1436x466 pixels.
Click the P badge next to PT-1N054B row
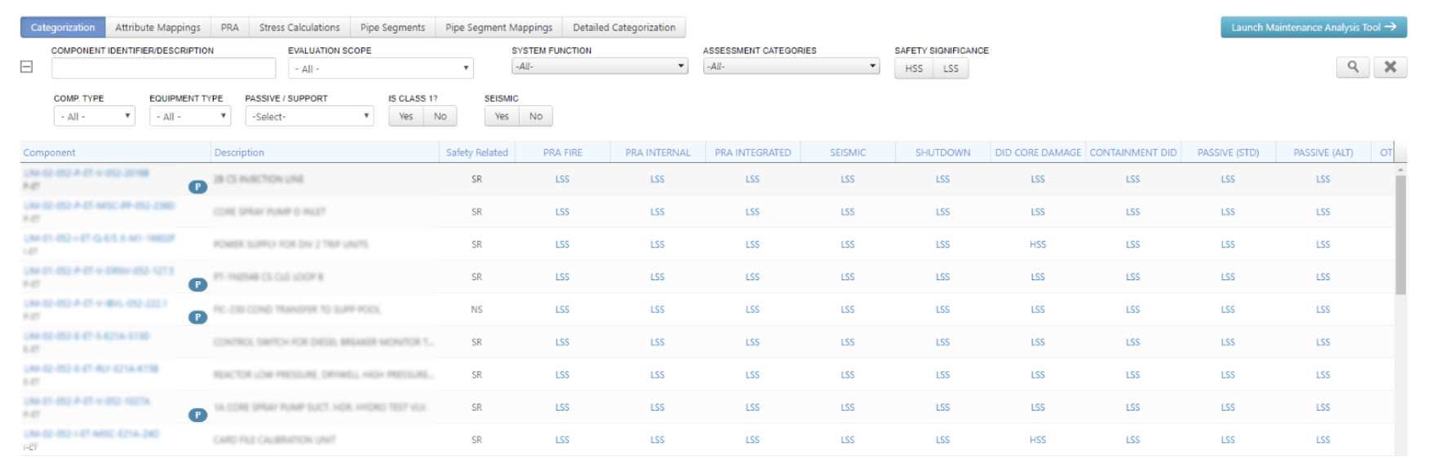(x=197, y=285)
